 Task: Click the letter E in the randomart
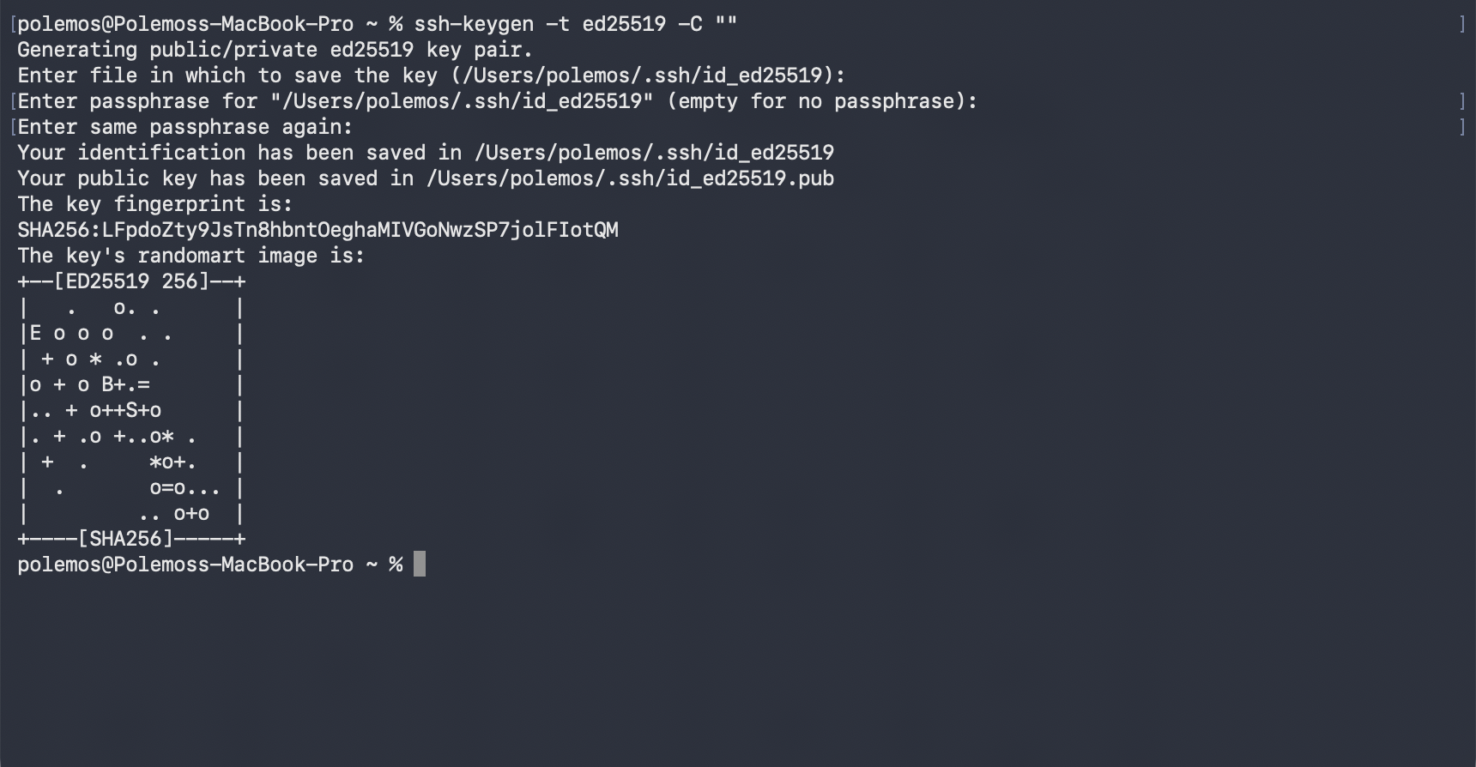point(35,333)
